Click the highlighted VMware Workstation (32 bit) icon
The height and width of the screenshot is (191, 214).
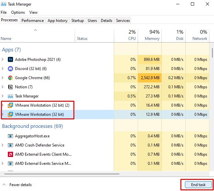[x=10, y=114]
